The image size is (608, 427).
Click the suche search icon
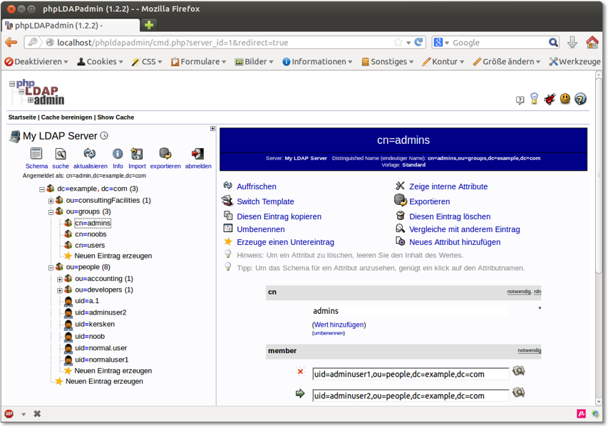click(61, 154)
